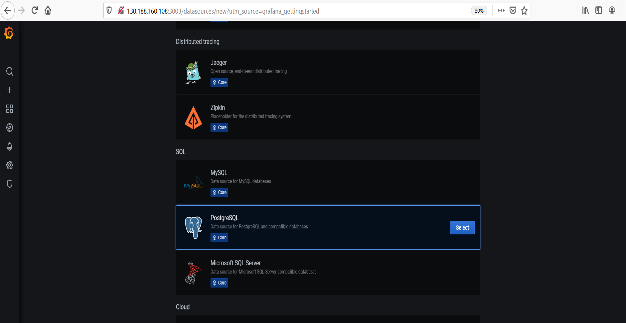626x323 pixels.
Task: Open the Server Admin shield icon
Action: tap(10, 184)
